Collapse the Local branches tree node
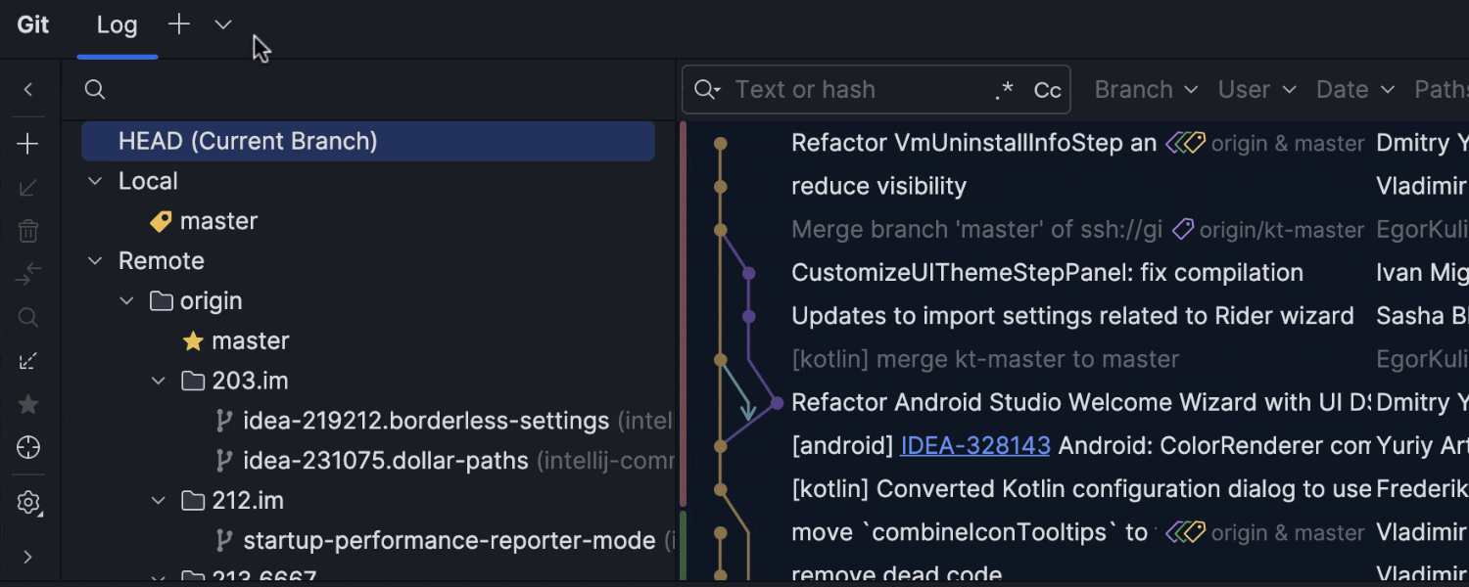1469x587 pixels. 95,181
